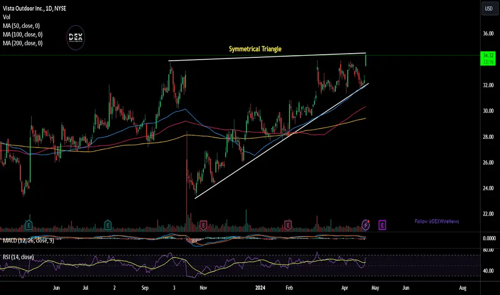Click the 24.00 price axis label
The image size is (500, 295).
tap(488, 188)
